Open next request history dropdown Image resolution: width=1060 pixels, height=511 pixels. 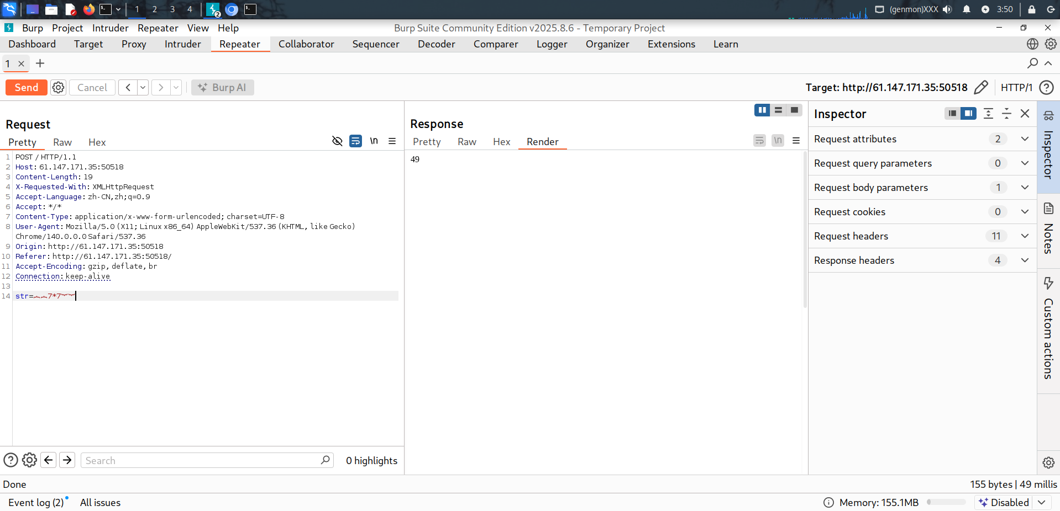(176, 87)
